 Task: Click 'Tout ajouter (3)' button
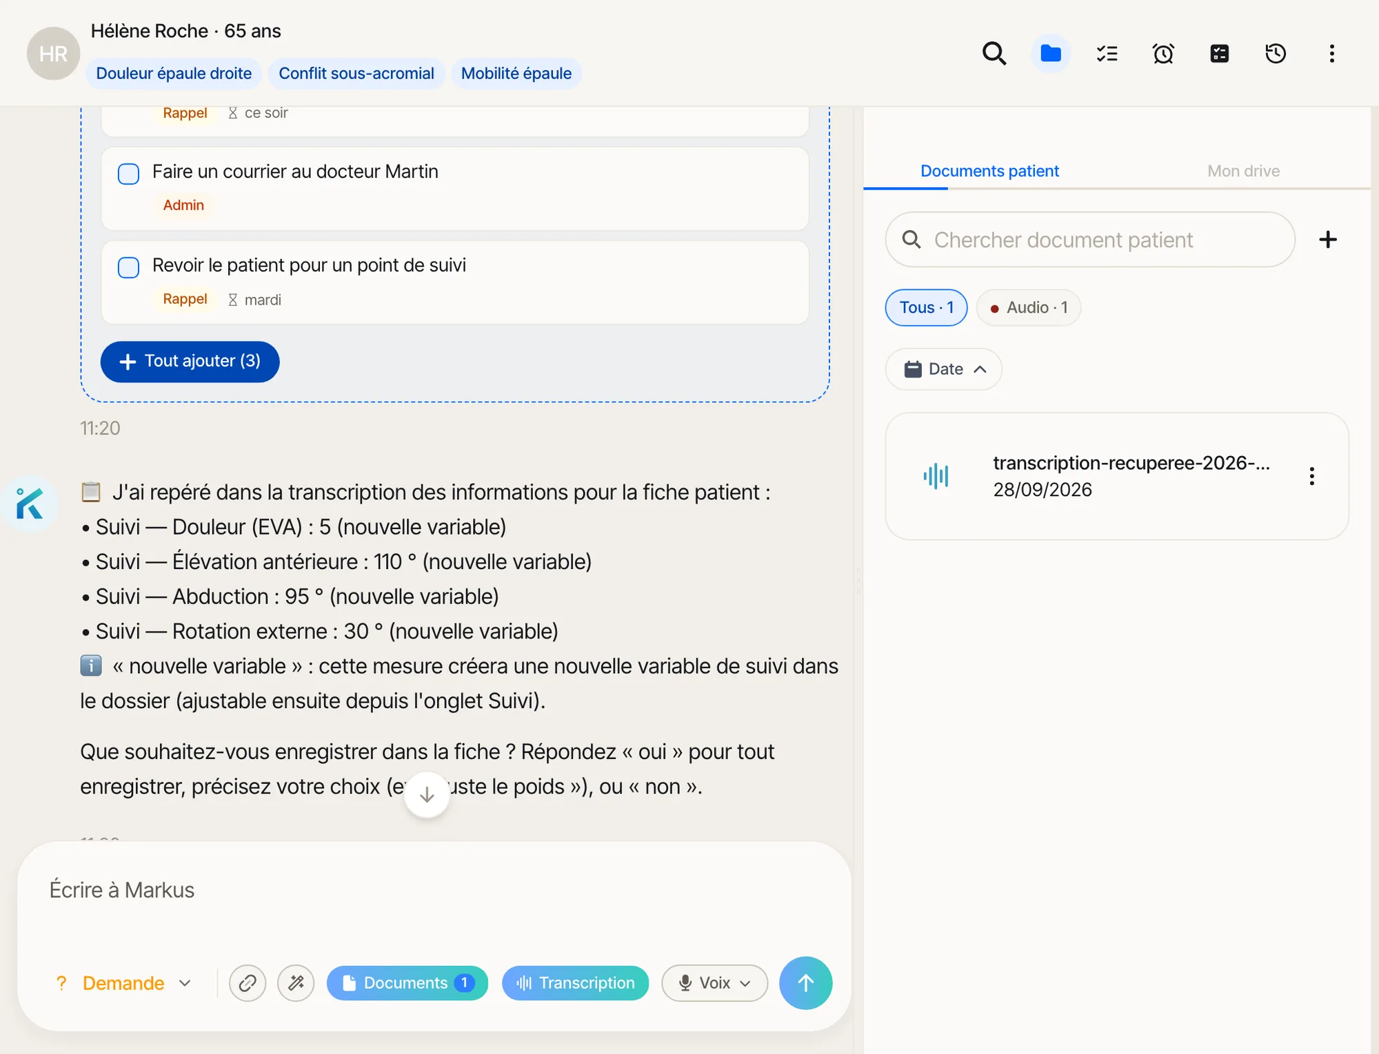click(x=190, y=361)
